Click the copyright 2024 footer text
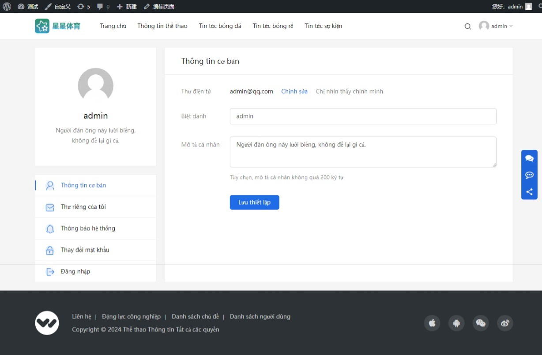542x355 pixels. [145, 329]
